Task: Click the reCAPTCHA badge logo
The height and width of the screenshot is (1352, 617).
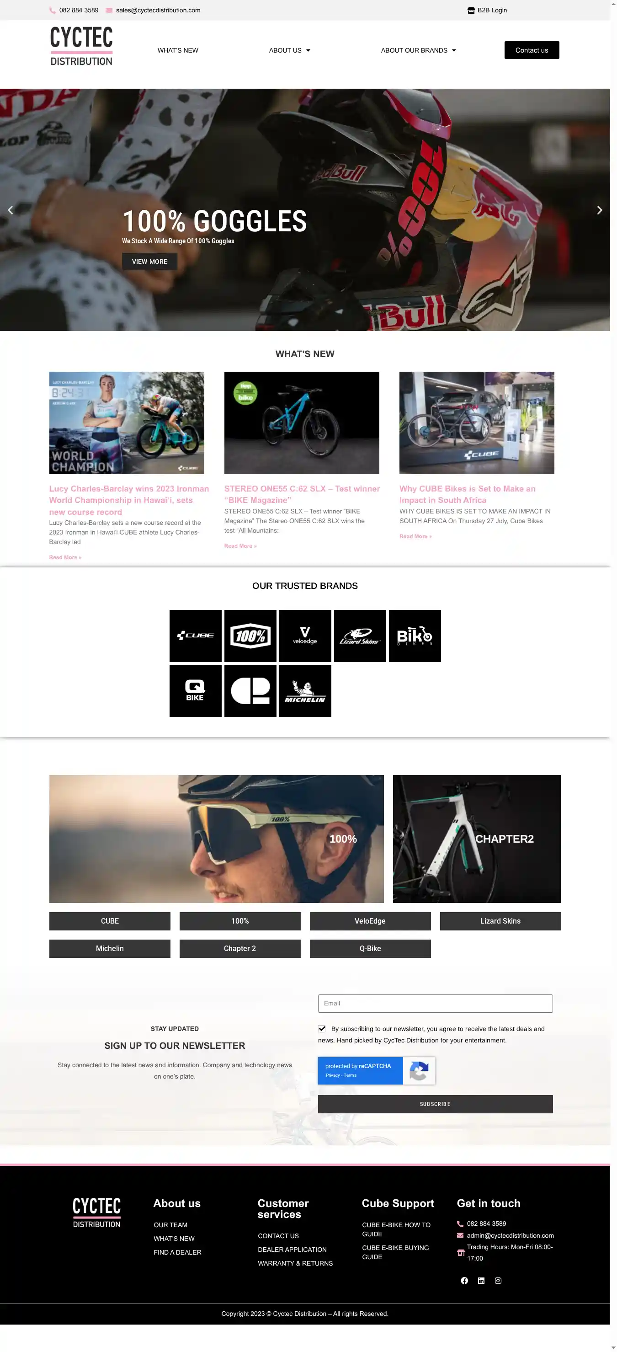Action: click(x=419, y=1071)
